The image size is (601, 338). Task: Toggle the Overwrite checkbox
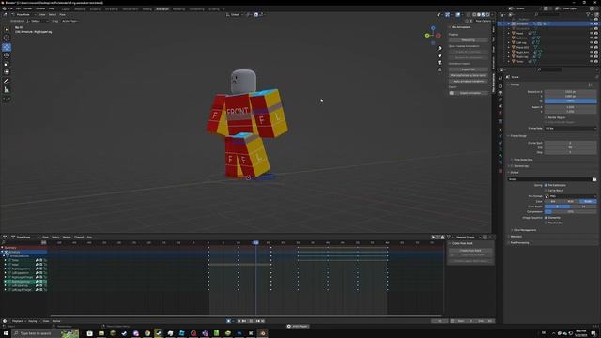(546, 218)
